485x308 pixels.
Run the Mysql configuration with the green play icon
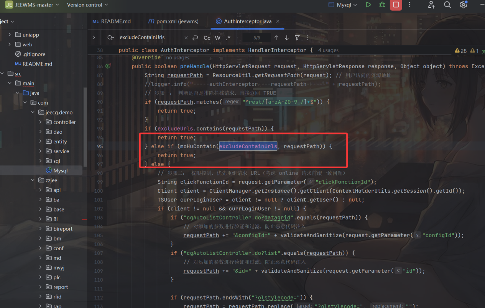(368, 5)
